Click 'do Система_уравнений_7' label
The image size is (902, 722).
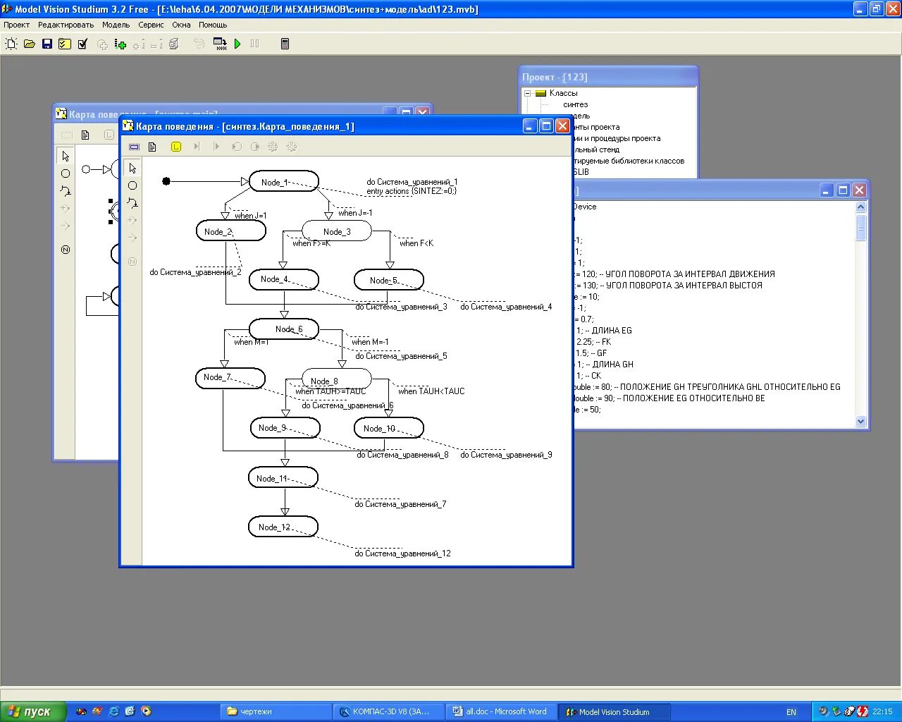(400, 504)
